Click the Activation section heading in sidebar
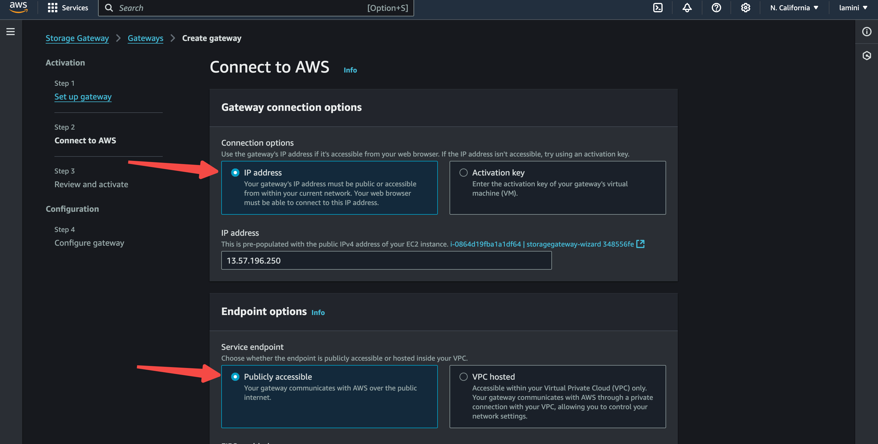The width and height of the screenshot is (878, 444). 66,63
